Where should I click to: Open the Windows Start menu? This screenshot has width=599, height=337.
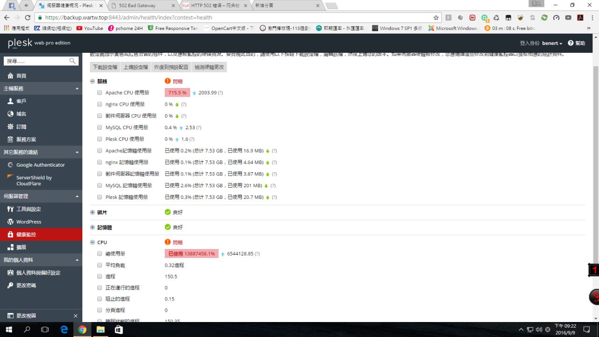point(9,330)
